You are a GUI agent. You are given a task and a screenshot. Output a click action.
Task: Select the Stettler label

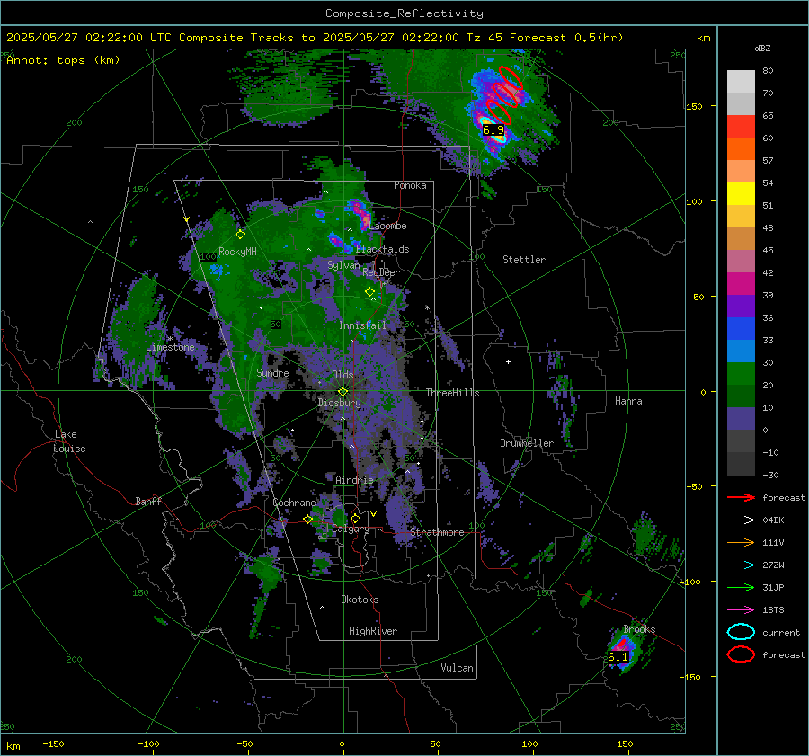point(524,260)
